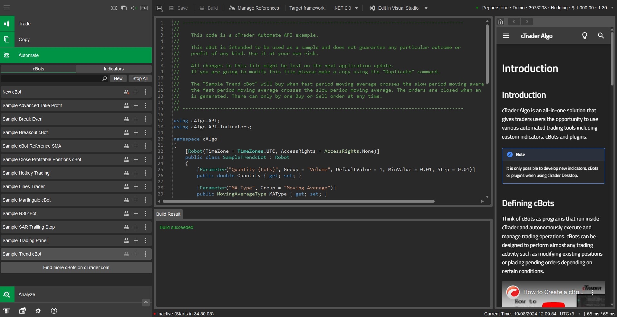Build the cBot project
The image size is (617, 317).
pos(209,8)
